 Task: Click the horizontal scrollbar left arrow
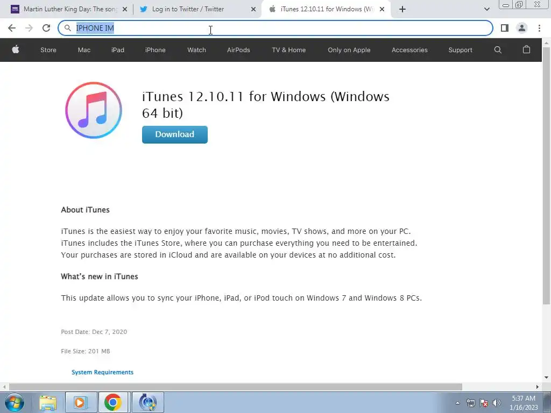4,387
